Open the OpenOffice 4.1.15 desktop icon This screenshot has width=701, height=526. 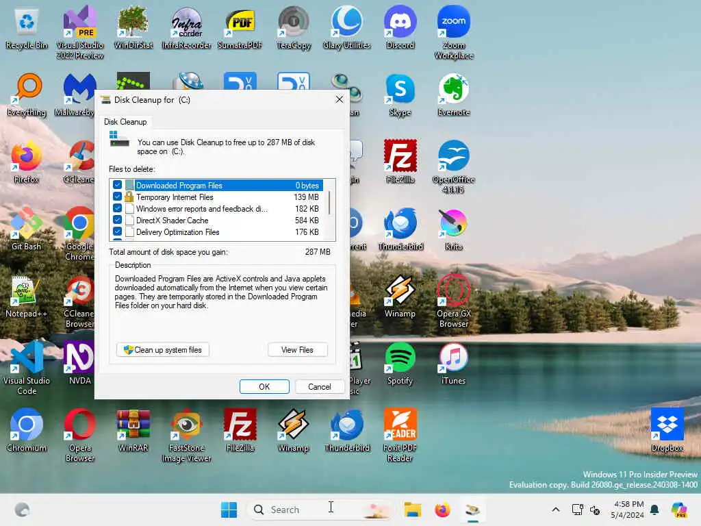tap(453, 166)
